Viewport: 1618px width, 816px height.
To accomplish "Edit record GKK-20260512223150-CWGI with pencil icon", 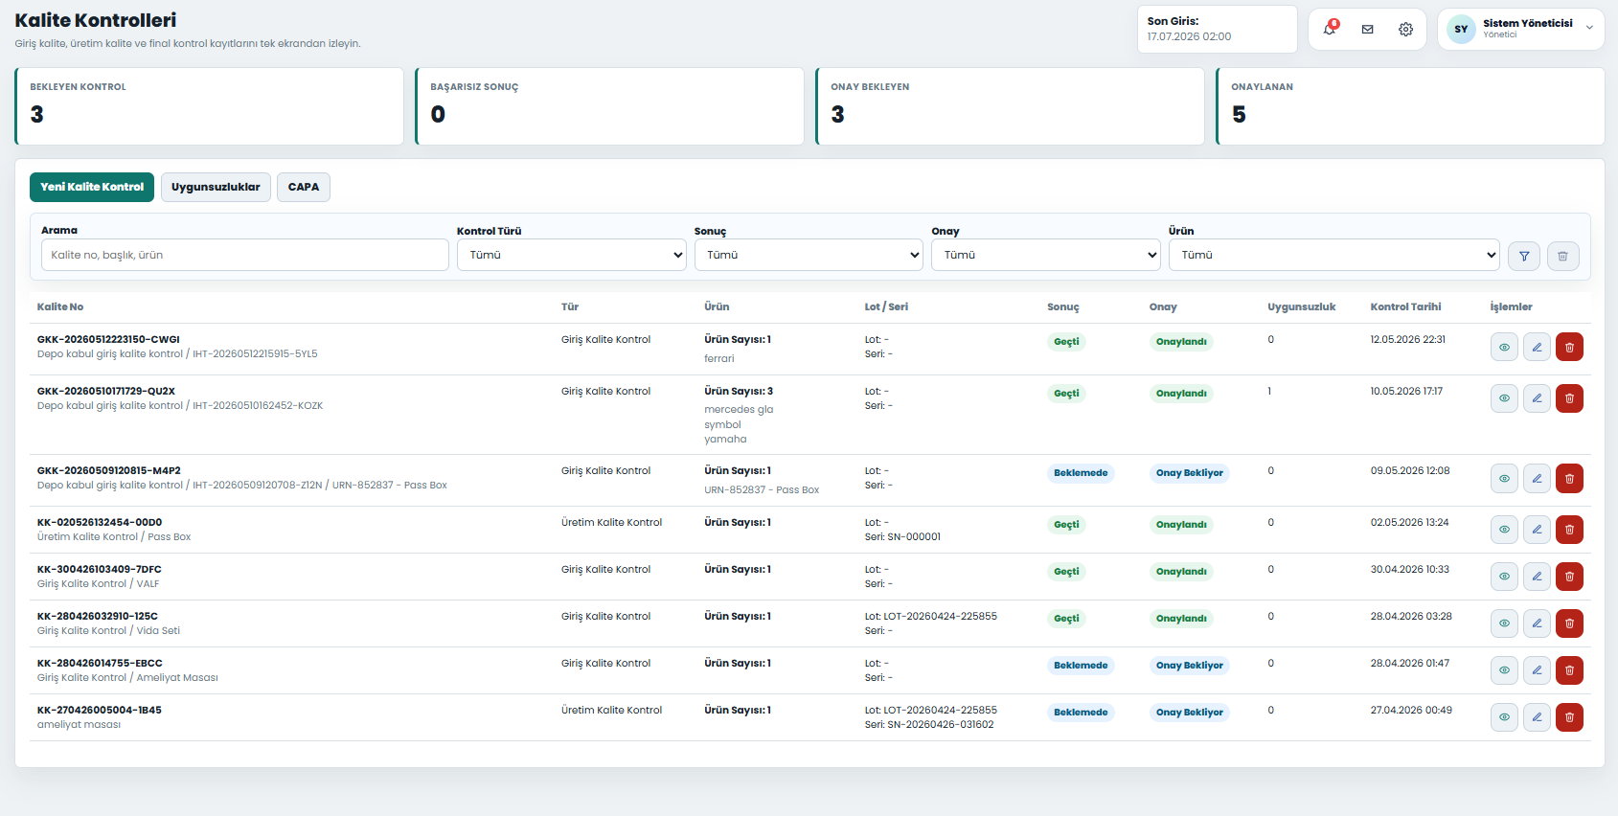I will click(x=1537, y=347).
